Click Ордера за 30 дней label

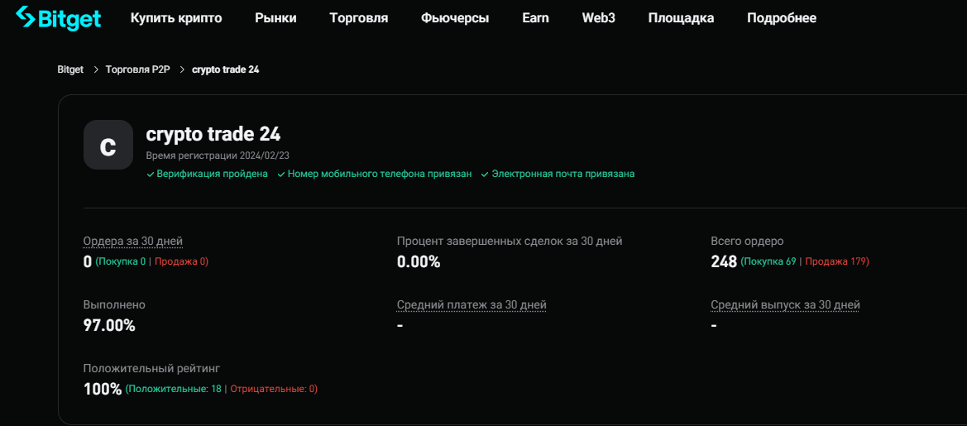[133, 241]
